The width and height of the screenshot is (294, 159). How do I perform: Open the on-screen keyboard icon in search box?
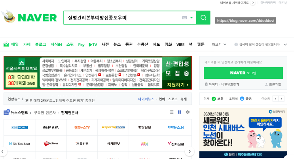coord(184,18)
